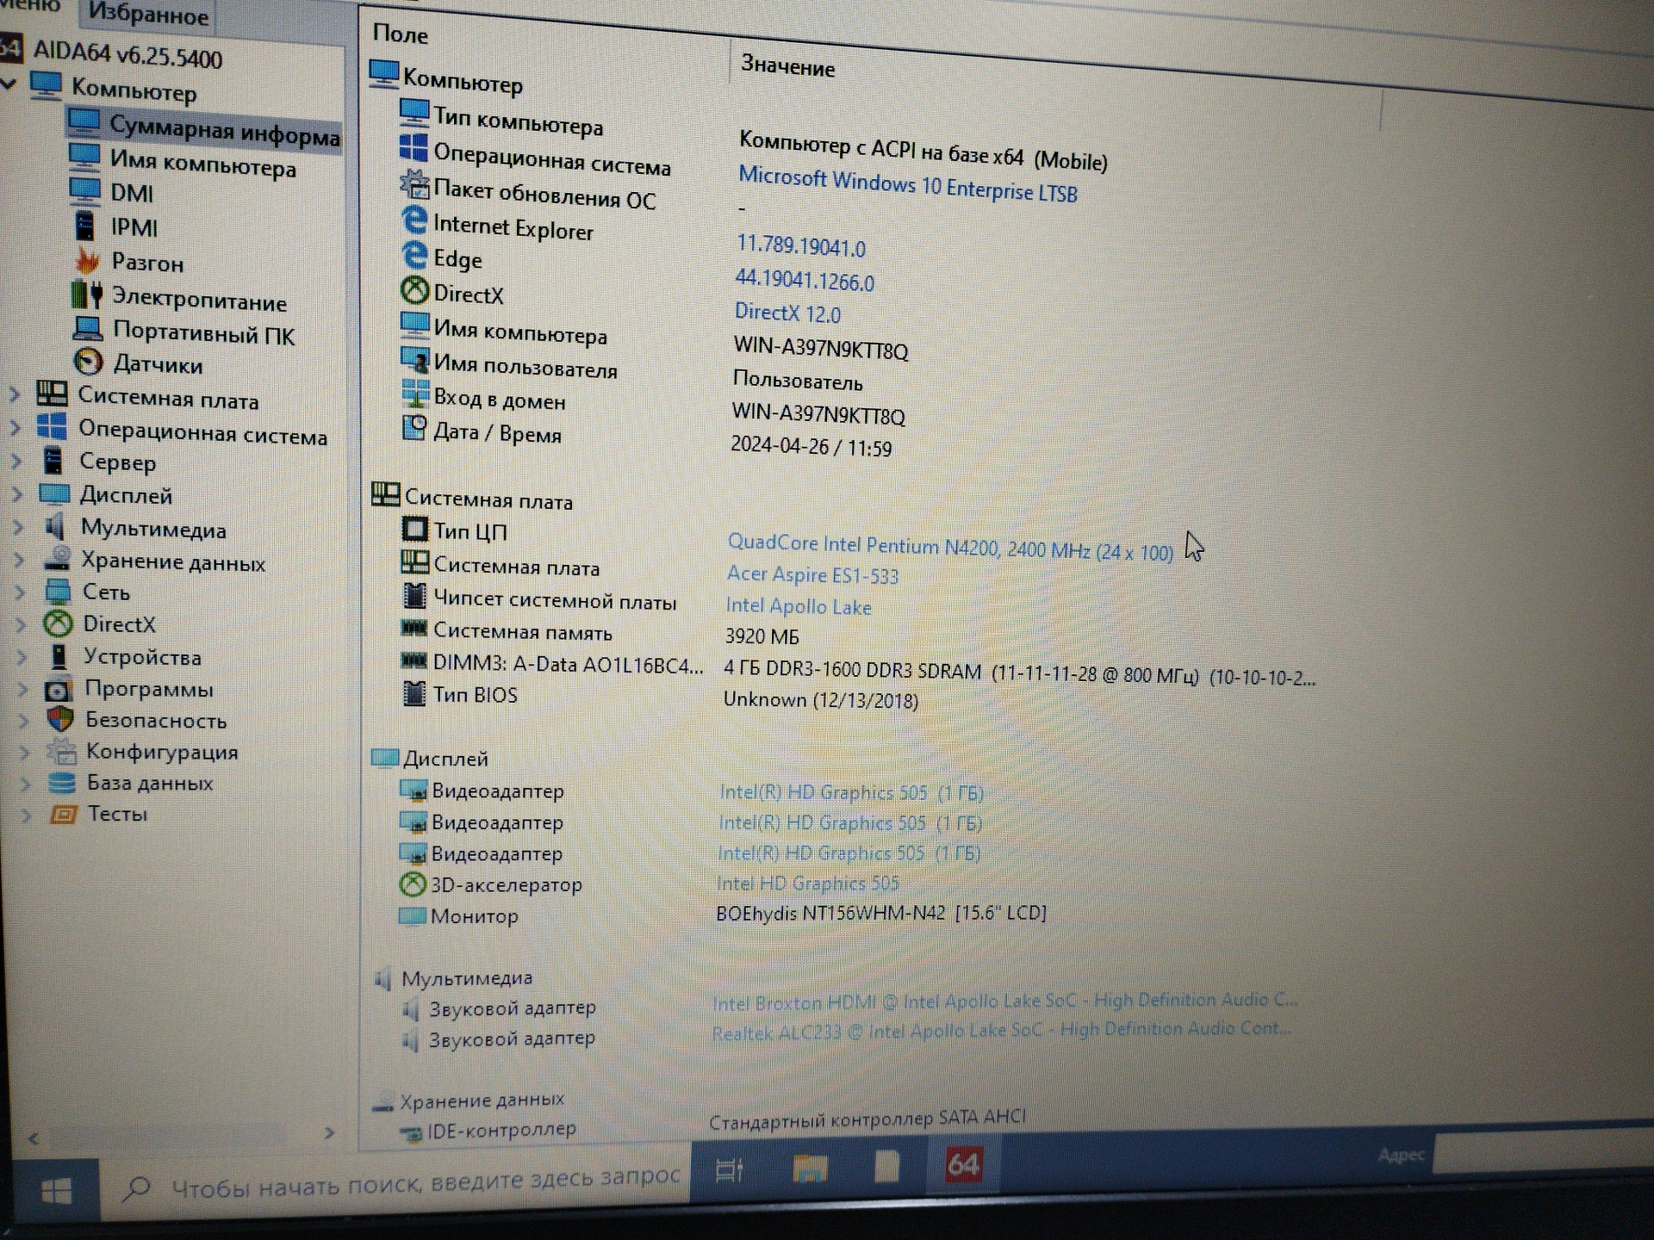Expand the Хранение данных tree node
Screen dimensions: 1654x1240
click(x=18, y=560)
